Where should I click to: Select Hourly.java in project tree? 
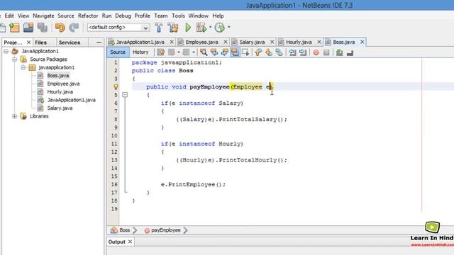pyautogui.click(x=60, y=91)
